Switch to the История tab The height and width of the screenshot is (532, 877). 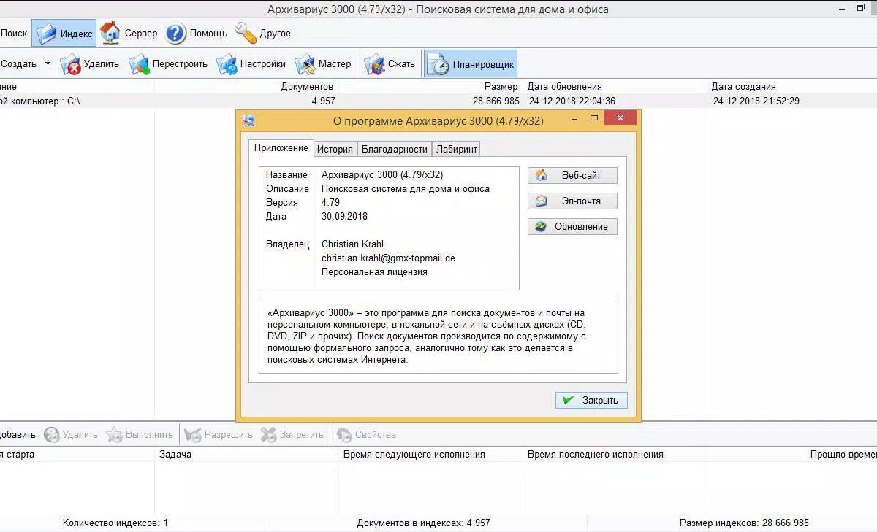point(335,149)
